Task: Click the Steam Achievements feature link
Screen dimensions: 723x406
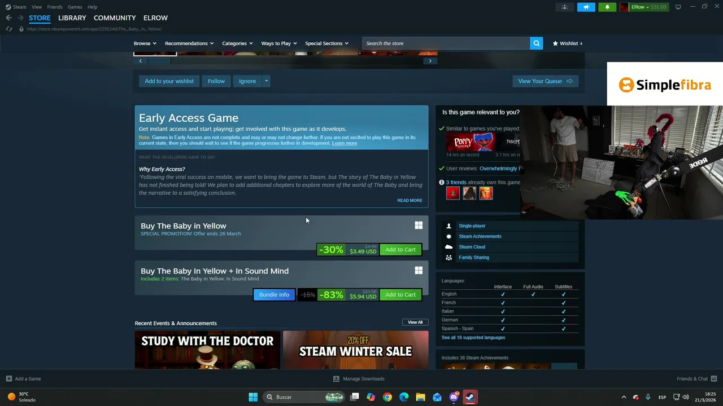Action: coord(480,237)
